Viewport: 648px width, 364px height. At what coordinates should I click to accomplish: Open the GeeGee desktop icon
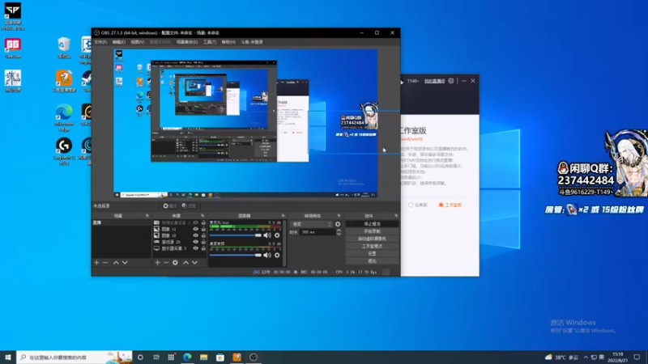(13, 48)
